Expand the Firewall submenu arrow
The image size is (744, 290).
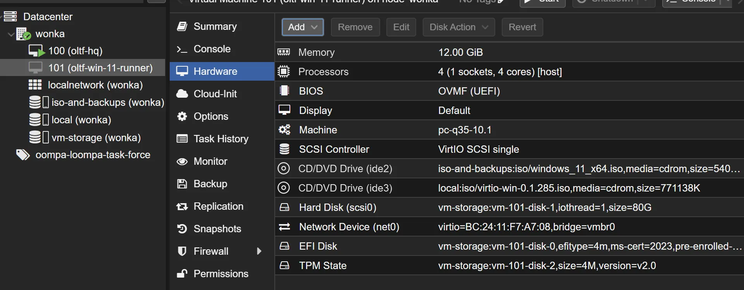point(259,251)
